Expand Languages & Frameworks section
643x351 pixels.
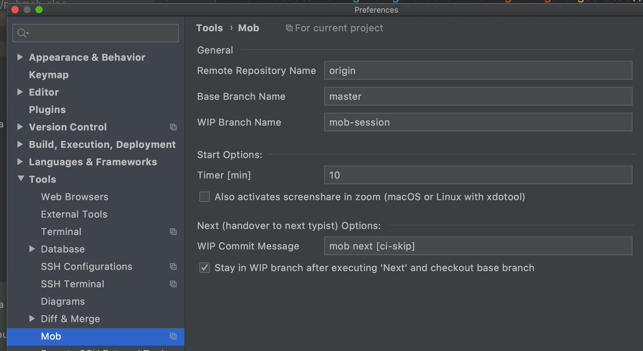click(20, 162)
